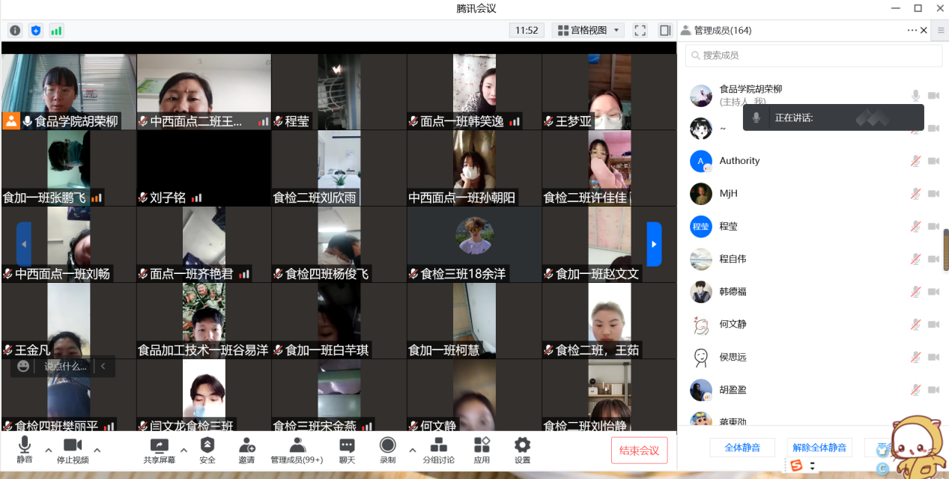Toggle MjH's camera in member list

click(933, 194)
